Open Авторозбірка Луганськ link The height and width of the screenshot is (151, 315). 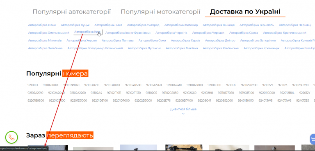coord(144,48)
